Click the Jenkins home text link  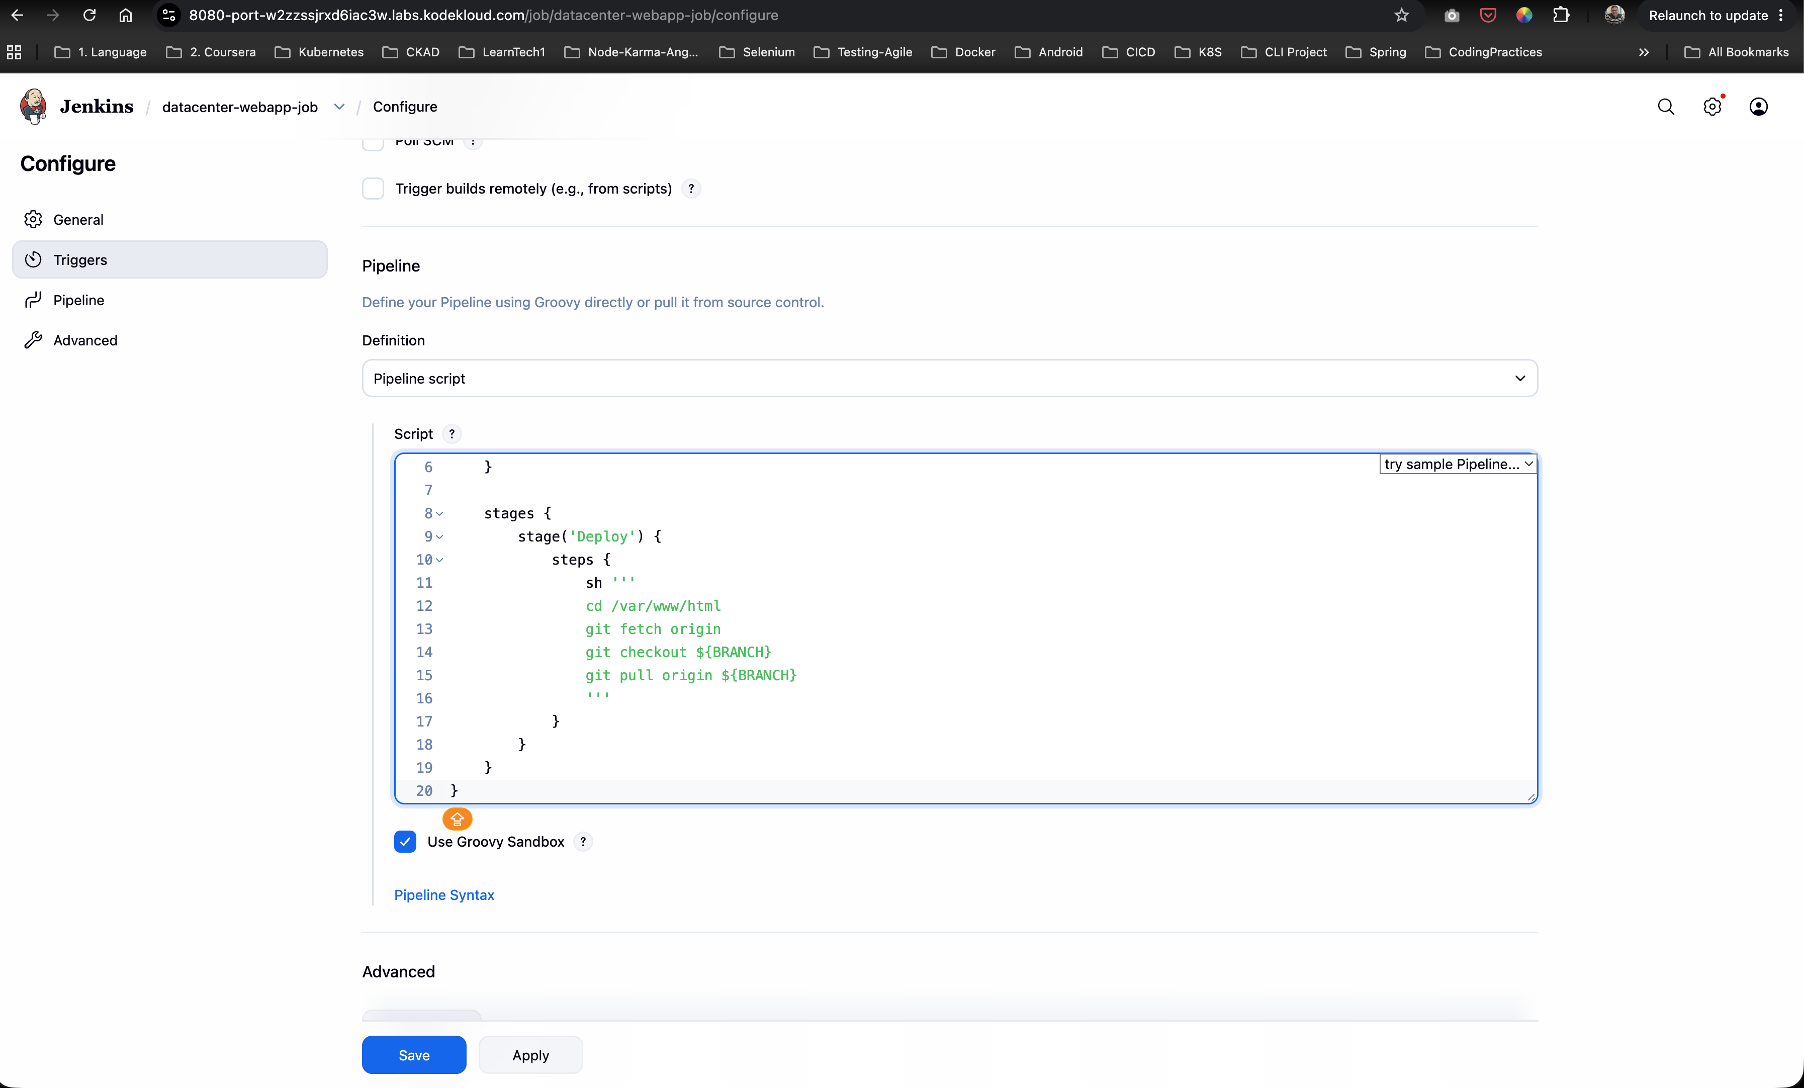pos(97,107)
